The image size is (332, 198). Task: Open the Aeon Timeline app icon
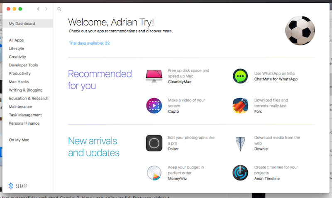(x=240, y=173)
